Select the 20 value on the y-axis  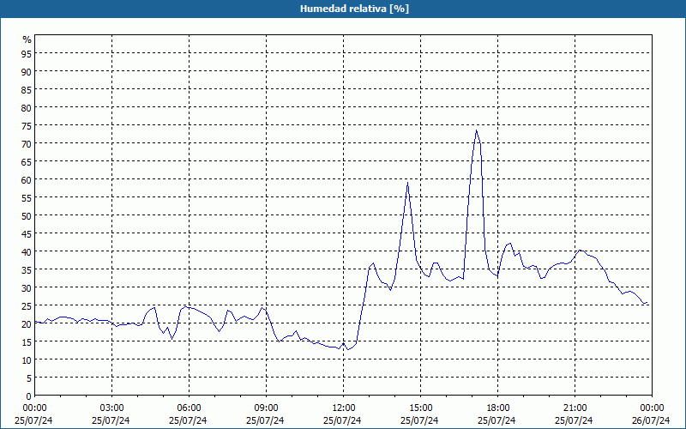pyautogui.click(x=27, y=324)
